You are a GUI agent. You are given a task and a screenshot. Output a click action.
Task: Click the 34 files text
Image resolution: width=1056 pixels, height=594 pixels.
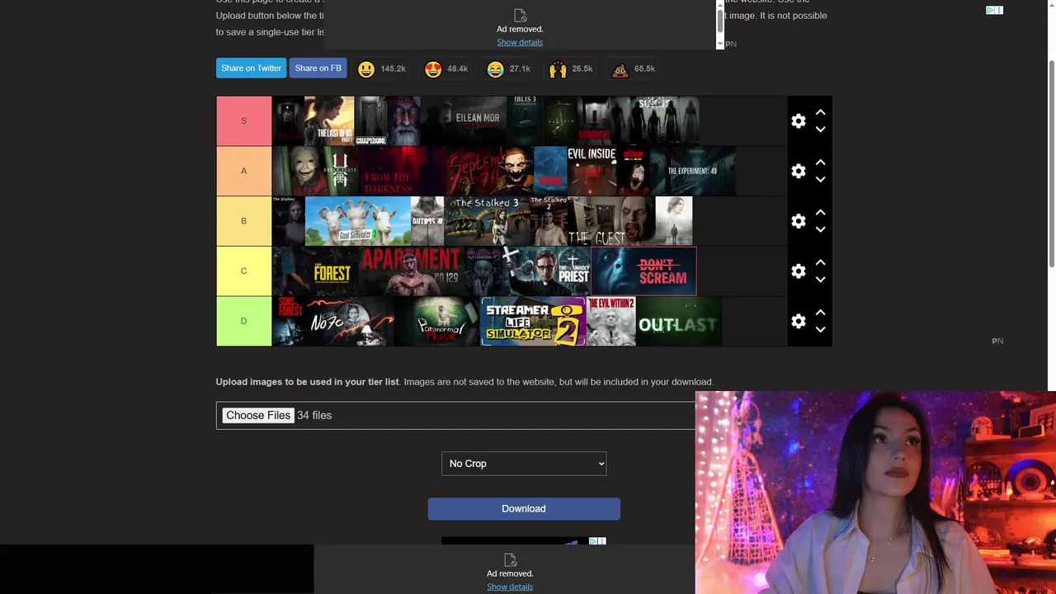314,416
